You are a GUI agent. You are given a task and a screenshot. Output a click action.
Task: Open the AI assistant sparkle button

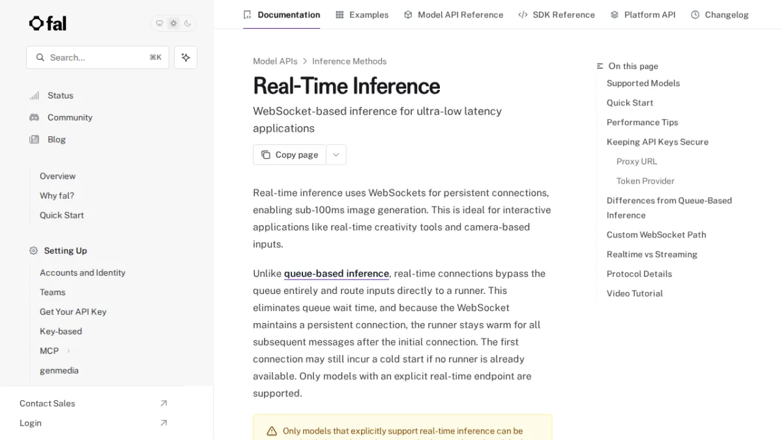tap(186, 57)
